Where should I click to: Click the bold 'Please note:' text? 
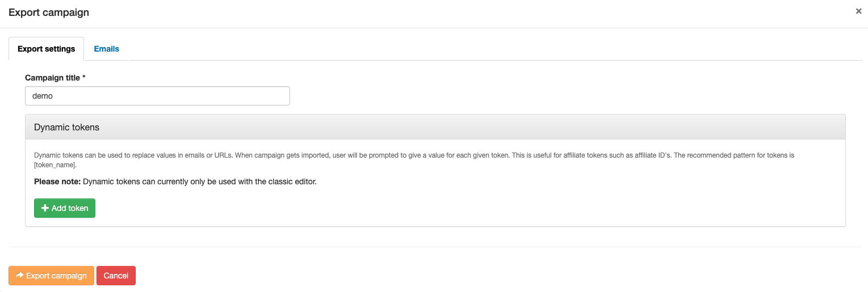click(x=57, y=182)
